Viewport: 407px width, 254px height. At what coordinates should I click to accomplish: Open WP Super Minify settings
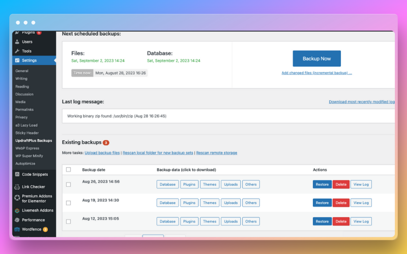click(29, 156)
